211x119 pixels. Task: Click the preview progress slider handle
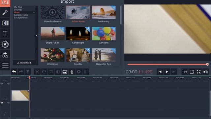click(207, 64)
